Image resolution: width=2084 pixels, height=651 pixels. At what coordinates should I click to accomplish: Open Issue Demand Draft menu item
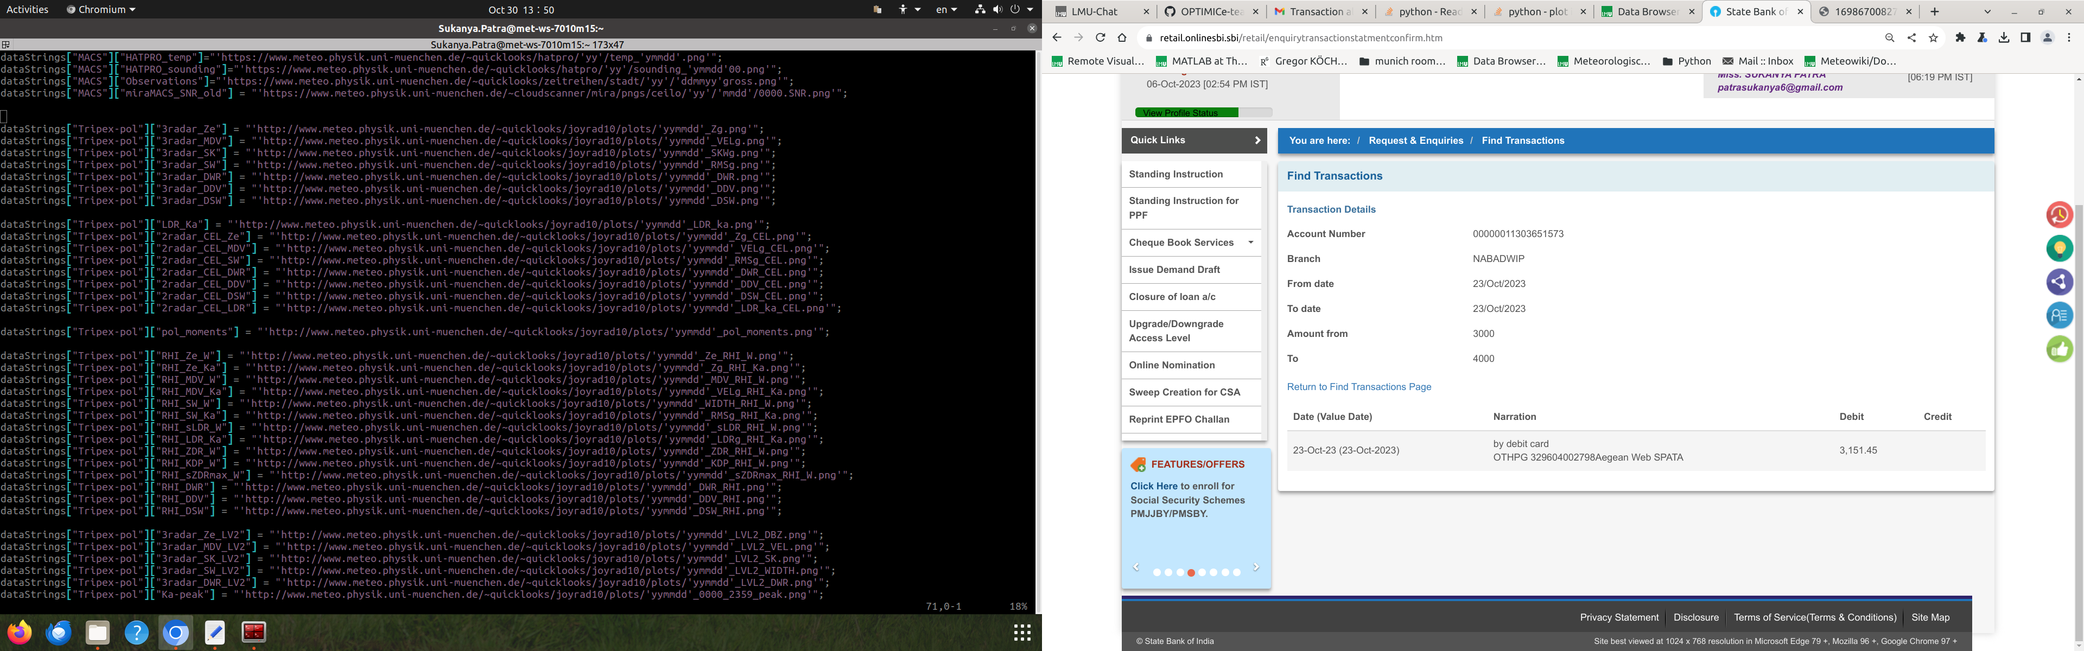click(1174, 270)
